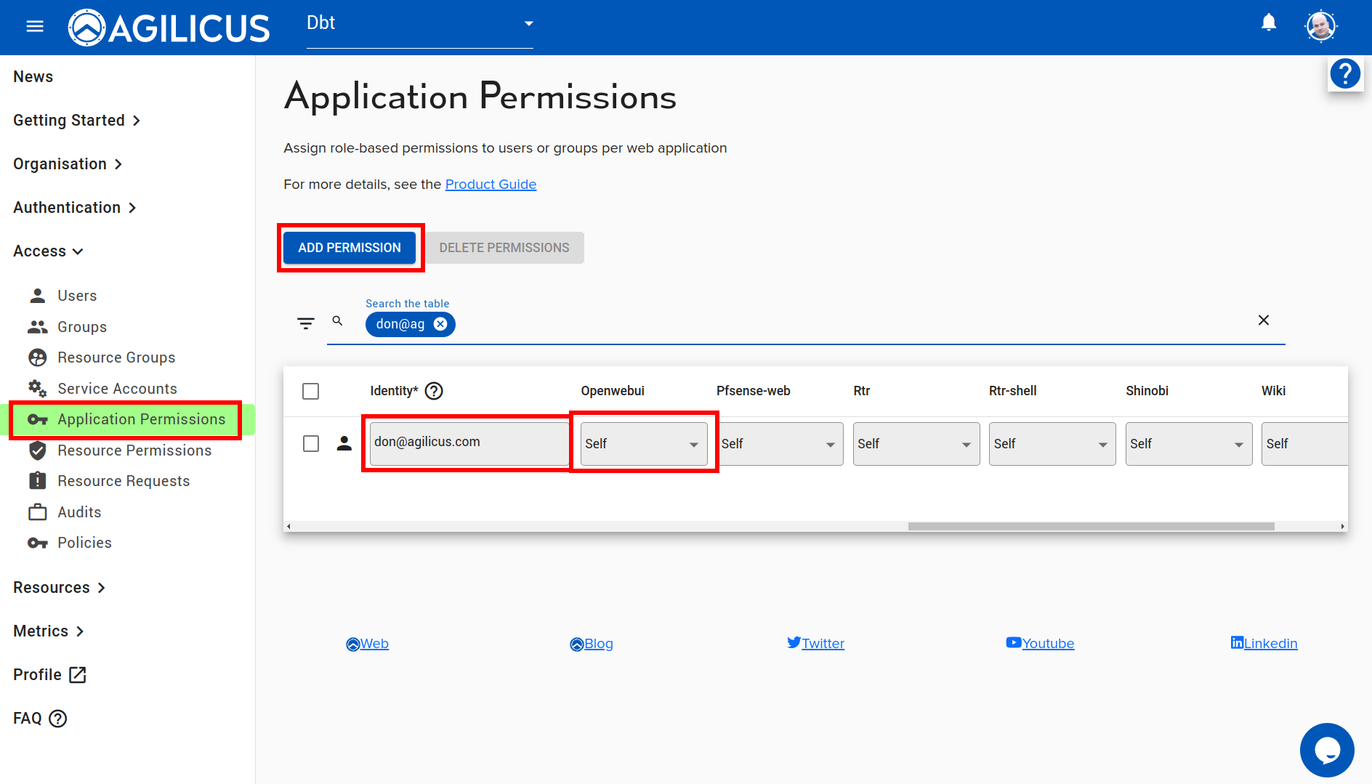The width and height of the screenshot is (1372, 784).
Task: Open the user avatar profile menu
Action: click(1320, 27)
